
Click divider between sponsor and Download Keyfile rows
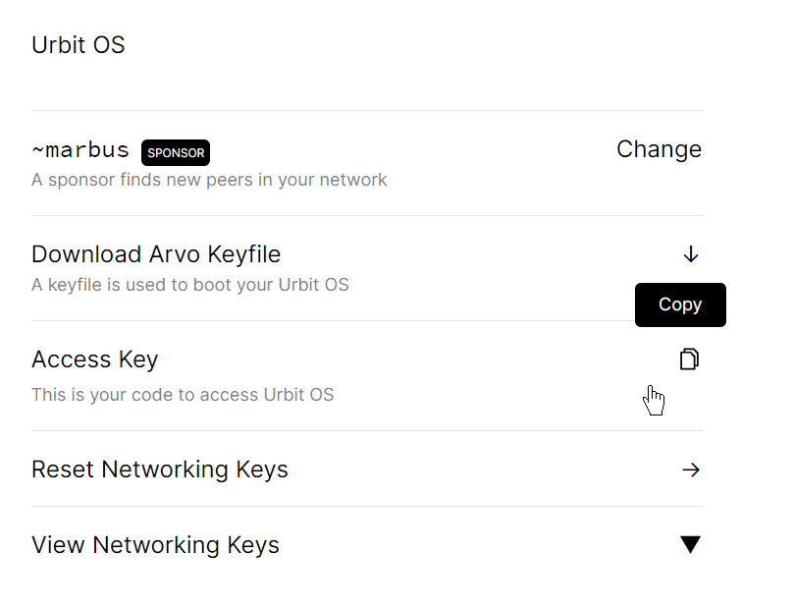[x=367, y=215]
